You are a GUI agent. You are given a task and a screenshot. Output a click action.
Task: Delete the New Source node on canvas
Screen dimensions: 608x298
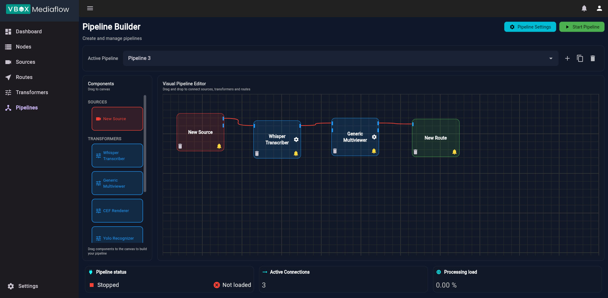180,146
